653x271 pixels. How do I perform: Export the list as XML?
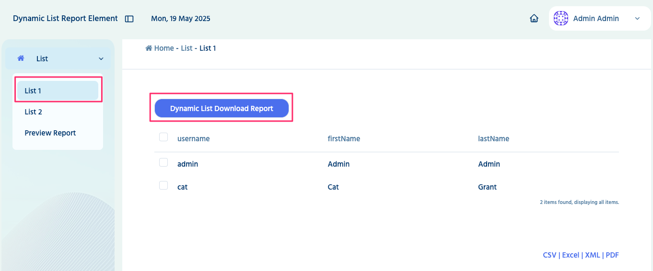coord(593,255)
